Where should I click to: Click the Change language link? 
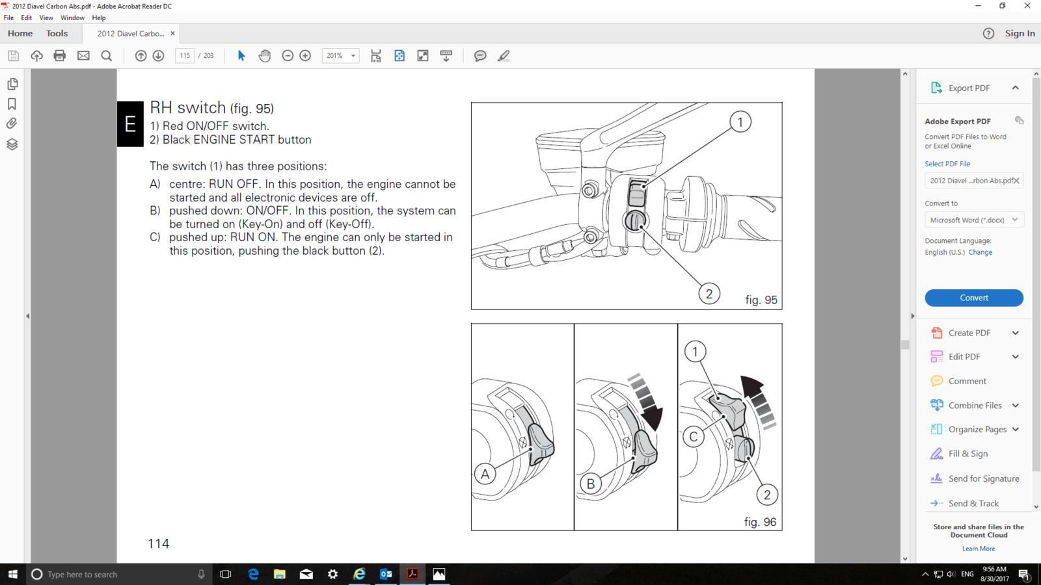(x=980, y=252)
